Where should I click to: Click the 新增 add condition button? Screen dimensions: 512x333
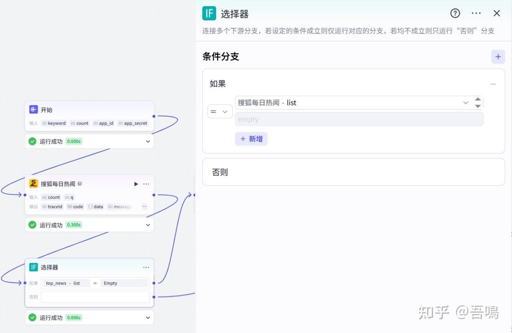click(251, 139)
